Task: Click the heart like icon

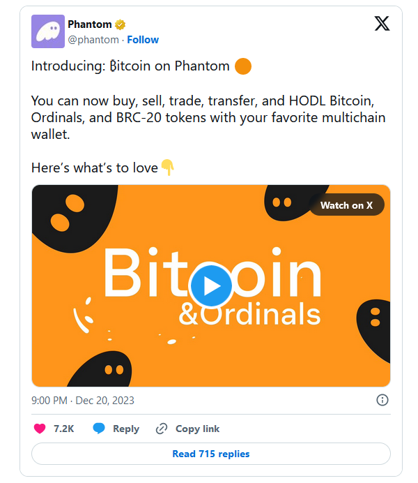Action: pos(40,429)
